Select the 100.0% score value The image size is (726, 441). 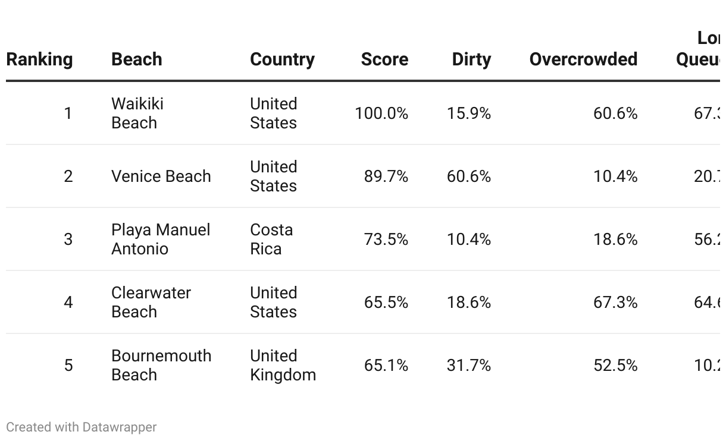pos(381,114)
